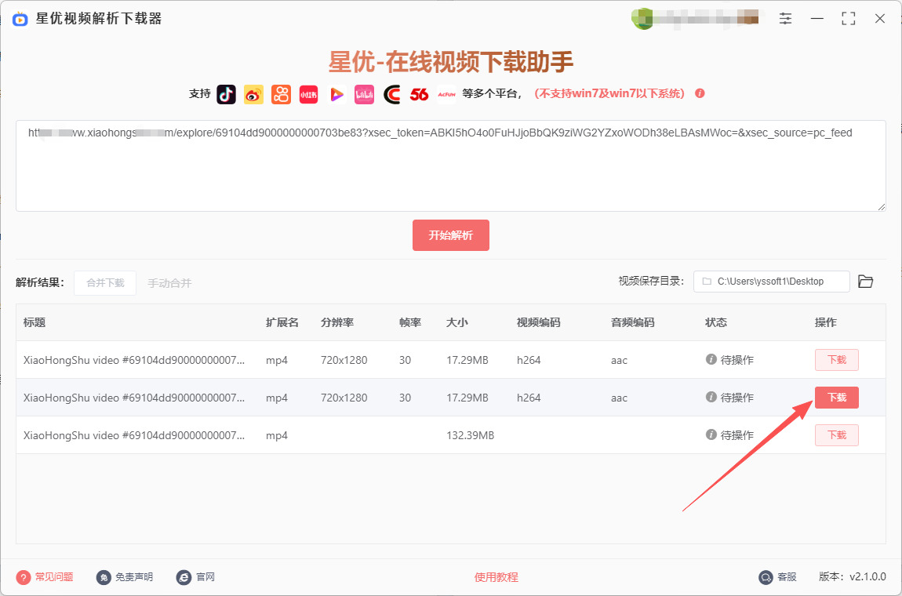
Task: Click the 分辨率 column header
Action: coord(337,323)
